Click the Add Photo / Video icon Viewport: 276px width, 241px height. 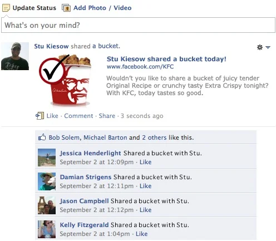click(x=66, y=8)
